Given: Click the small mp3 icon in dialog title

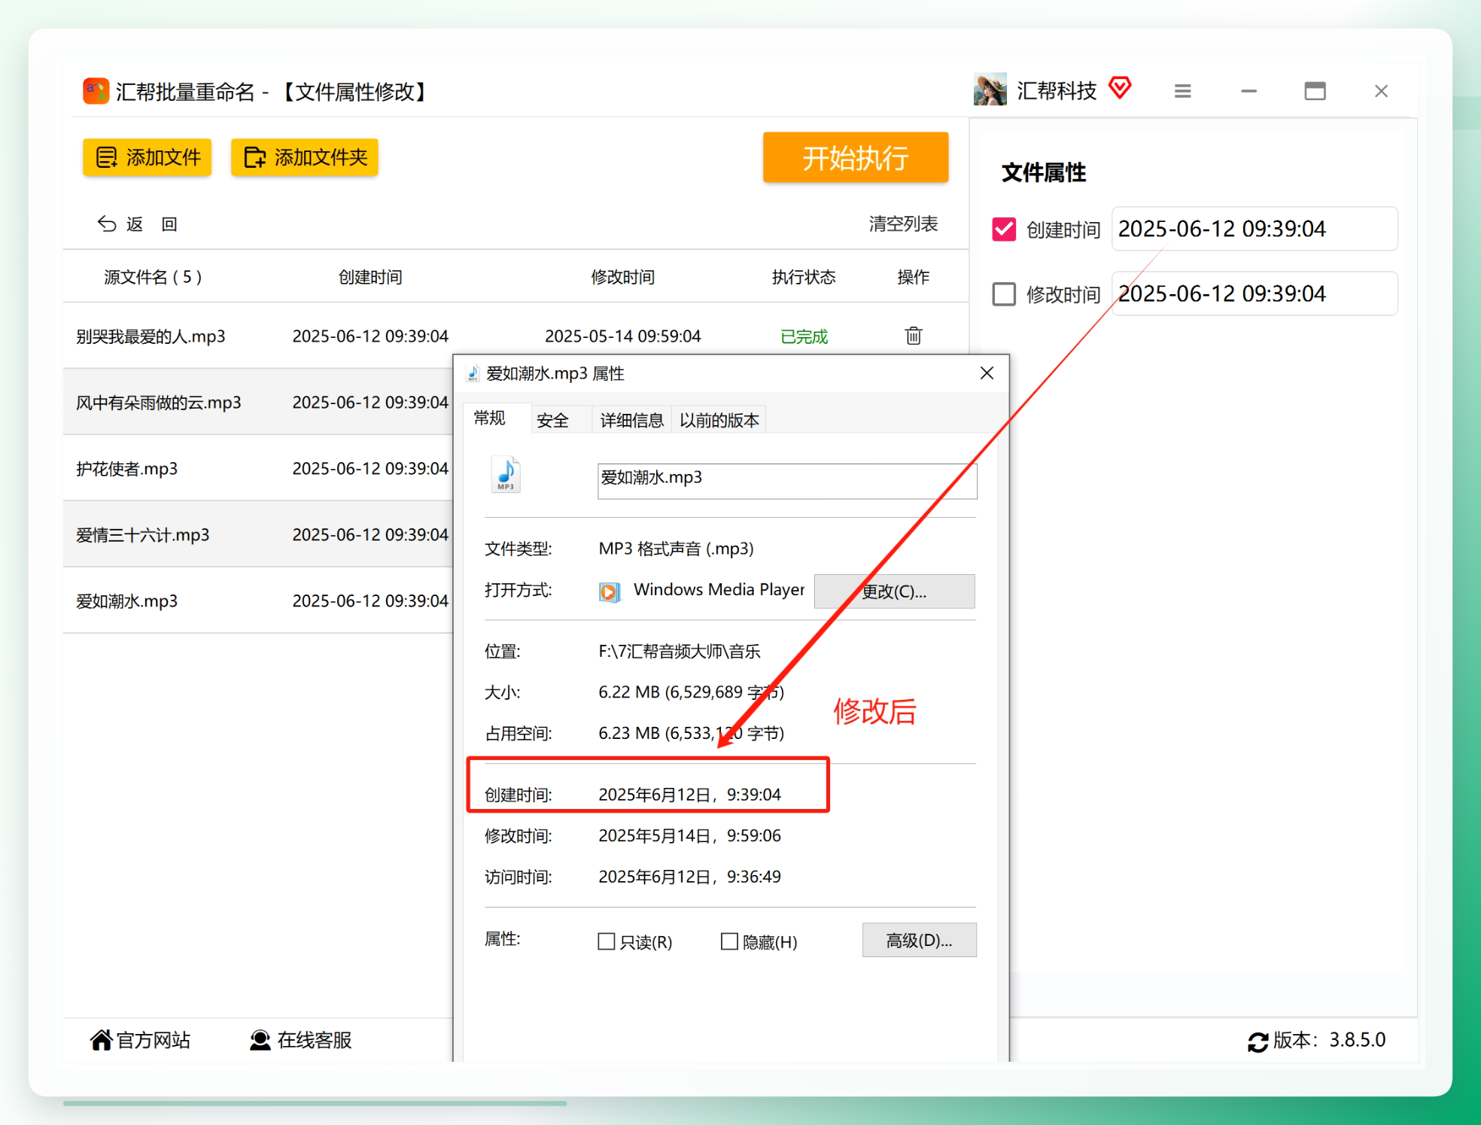Looking at the screenshot, I should coord(473,373).
